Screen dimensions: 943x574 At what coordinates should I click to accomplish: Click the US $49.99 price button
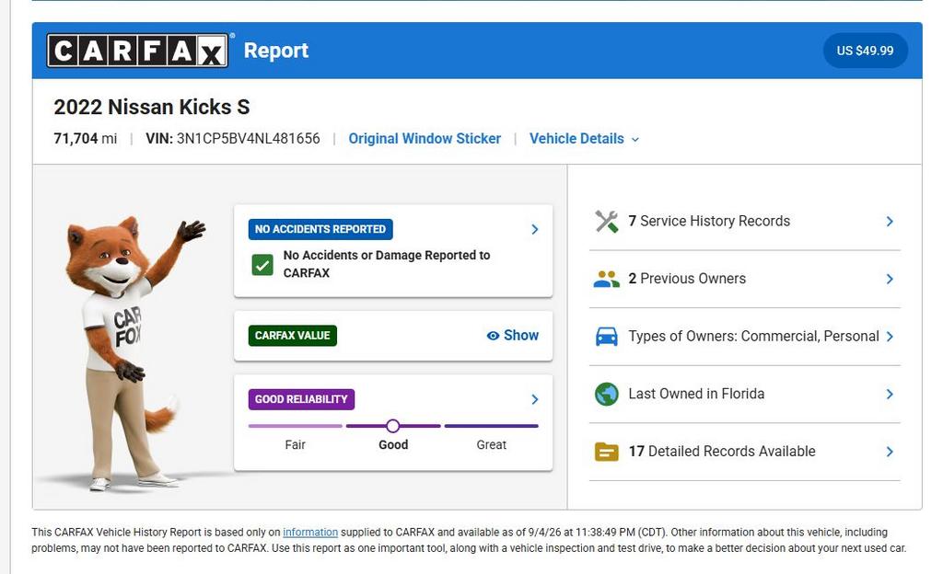tap(865, 51)
